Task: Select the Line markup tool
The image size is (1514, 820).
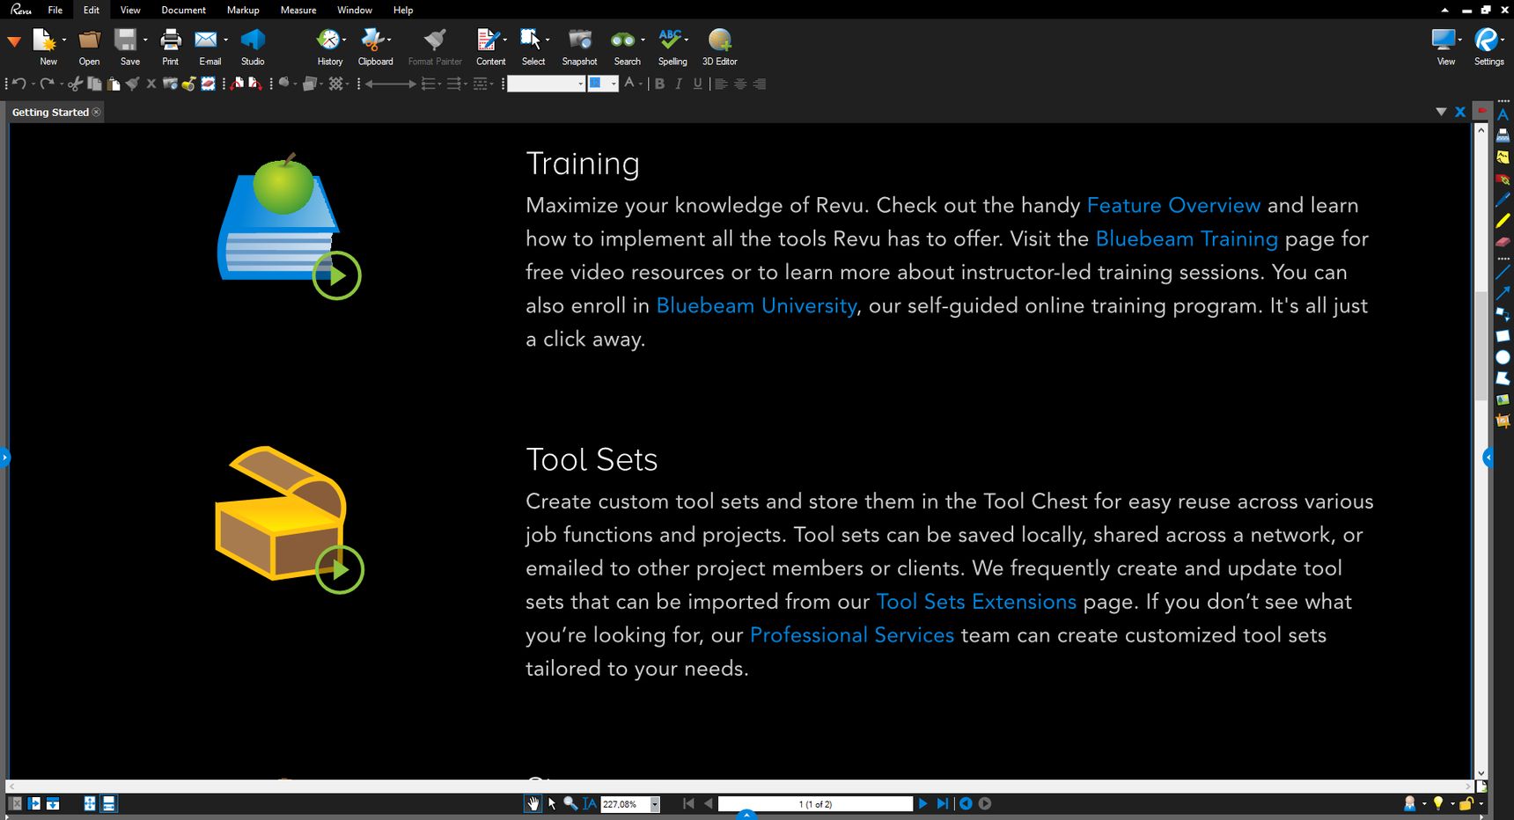Action: click(x=1503, y=274)
